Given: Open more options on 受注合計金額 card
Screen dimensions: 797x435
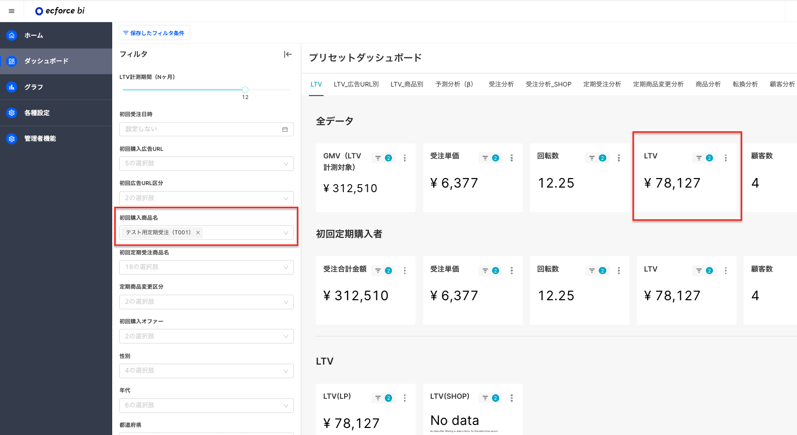Looking at the screenshot, I should [405, 271].
